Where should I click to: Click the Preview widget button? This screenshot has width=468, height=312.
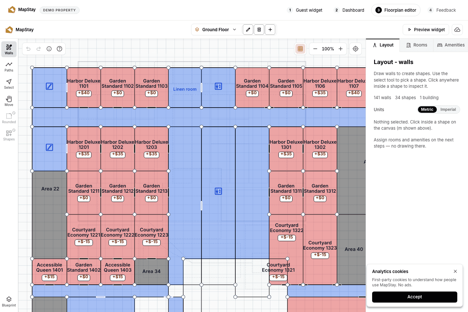[426, 30]
